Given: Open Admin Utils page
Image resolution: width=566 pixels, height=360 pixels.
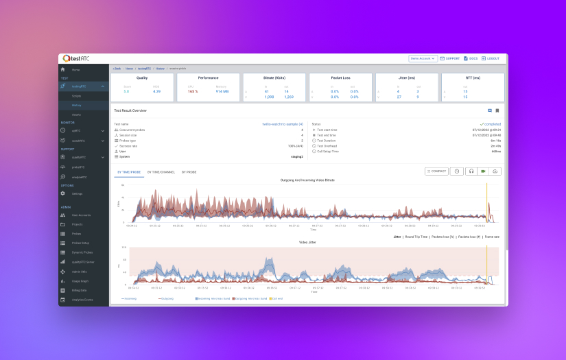Looking at the screenshot, I should [79, 272].
